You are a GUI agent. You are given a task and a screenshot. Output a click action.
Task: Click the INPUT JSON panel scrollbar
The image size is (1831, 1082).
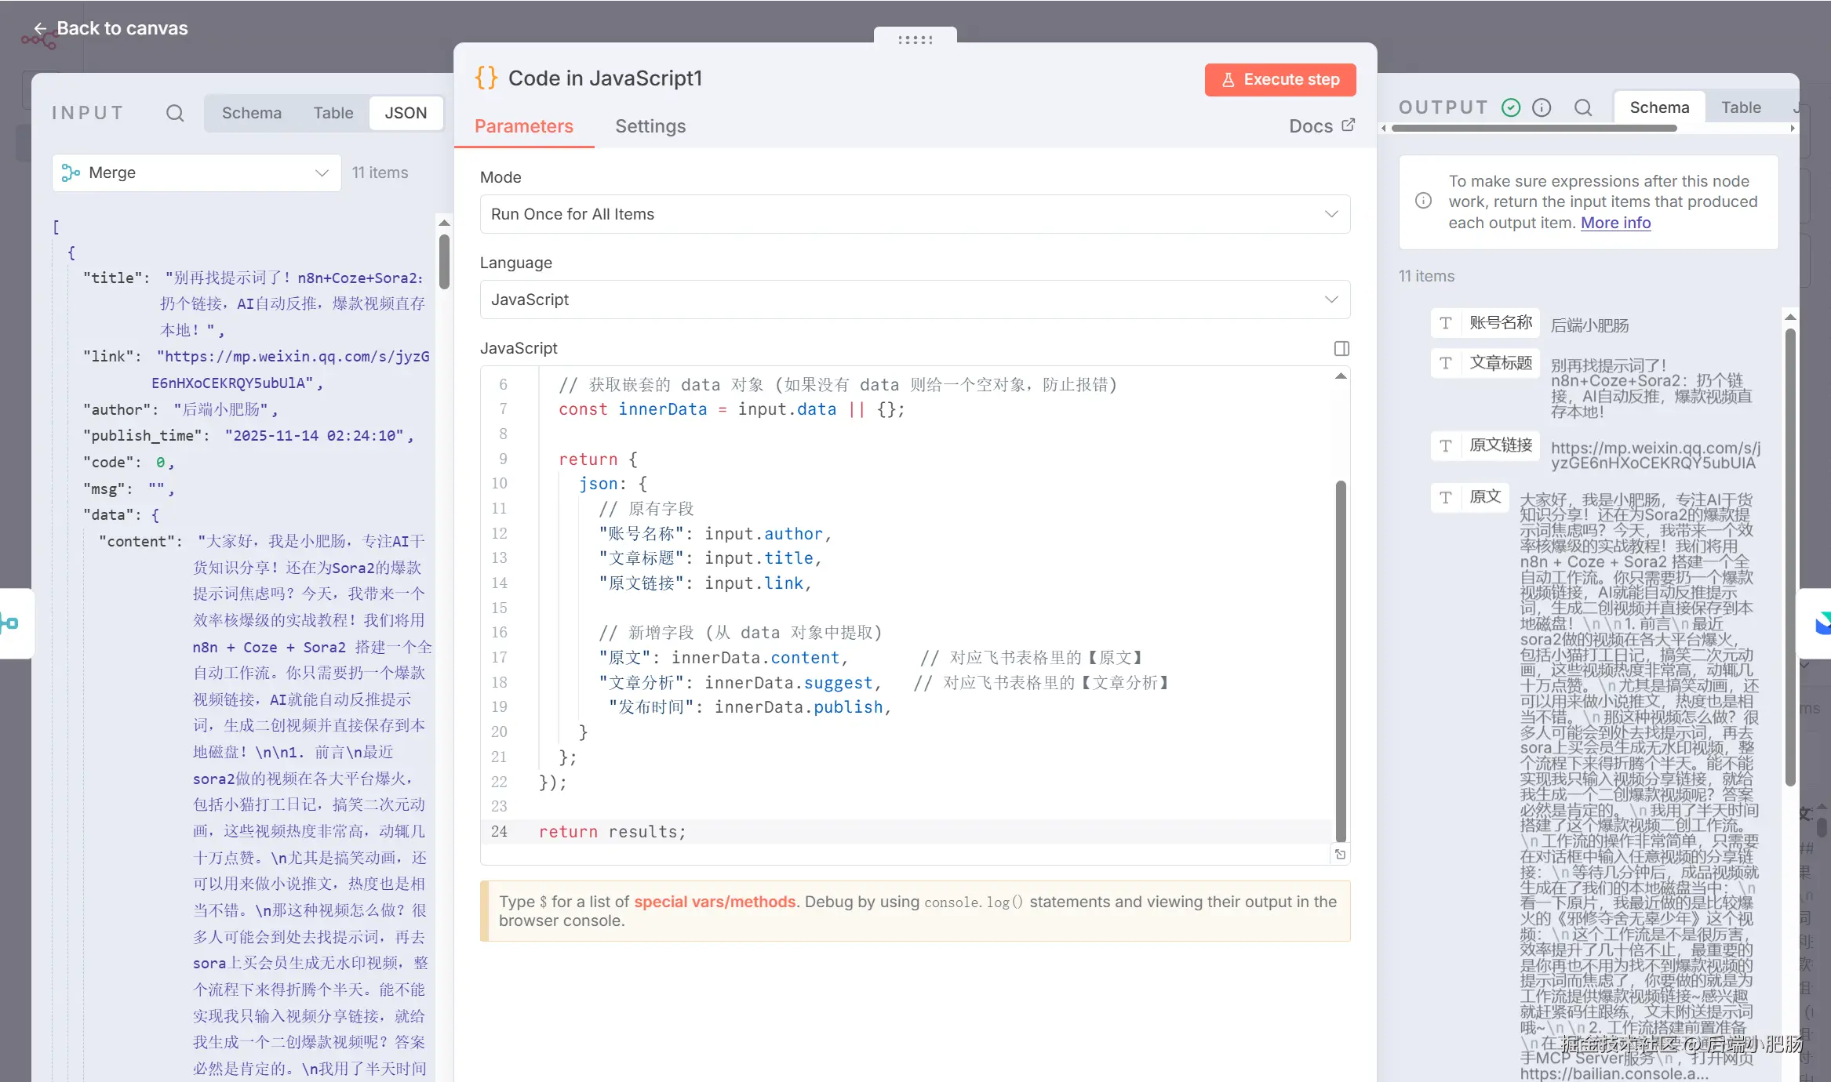444,262
